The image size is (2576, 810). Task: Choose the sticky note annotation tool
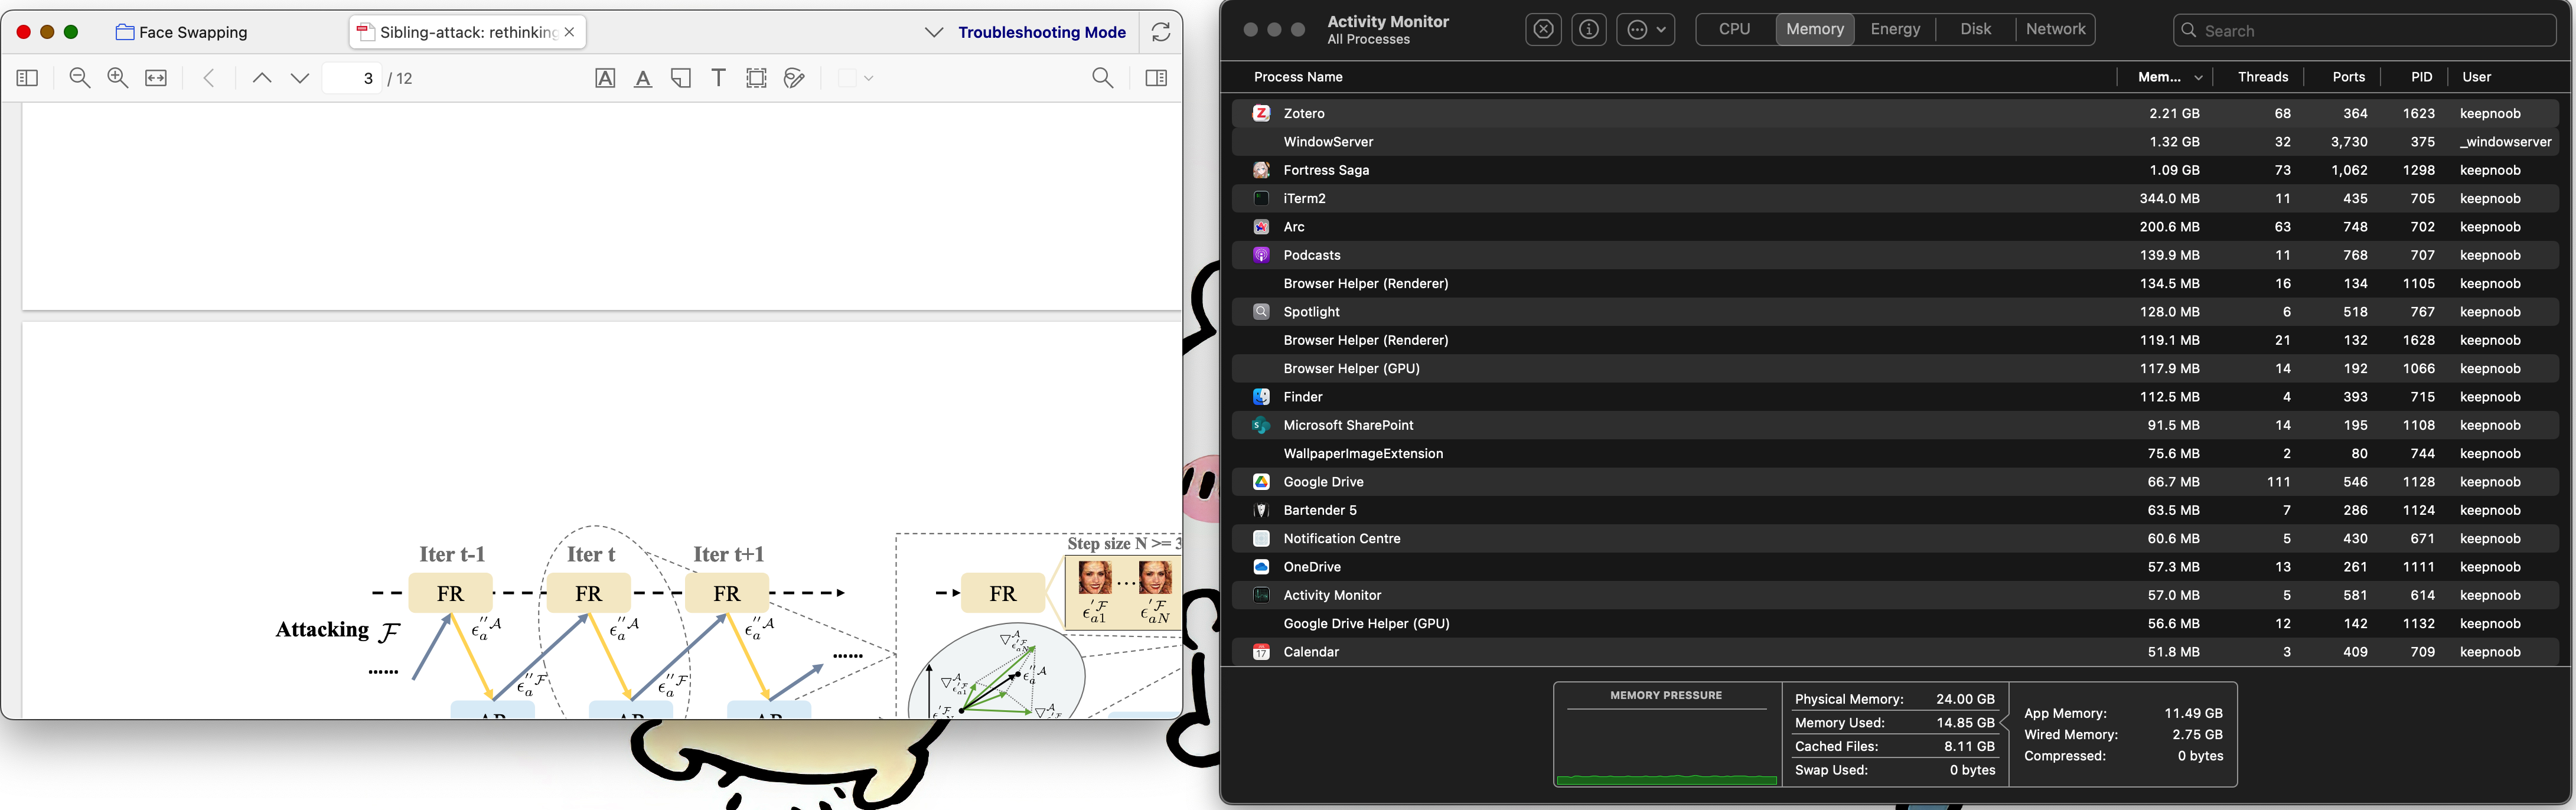pos(681,78)
